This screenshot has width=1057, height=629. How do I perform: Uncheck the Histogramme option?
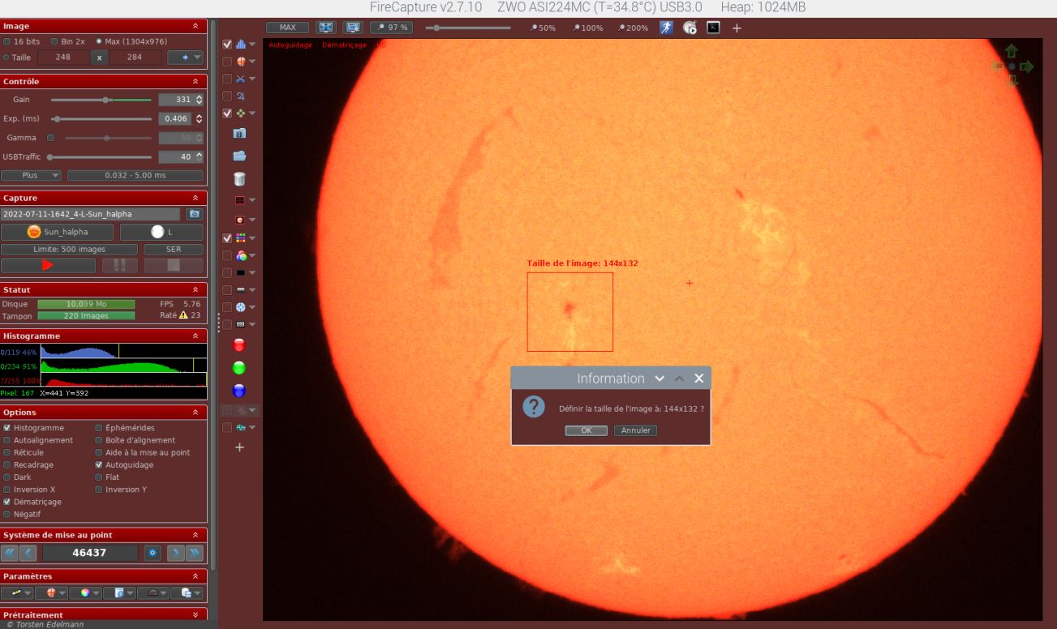tap(7, 428)
